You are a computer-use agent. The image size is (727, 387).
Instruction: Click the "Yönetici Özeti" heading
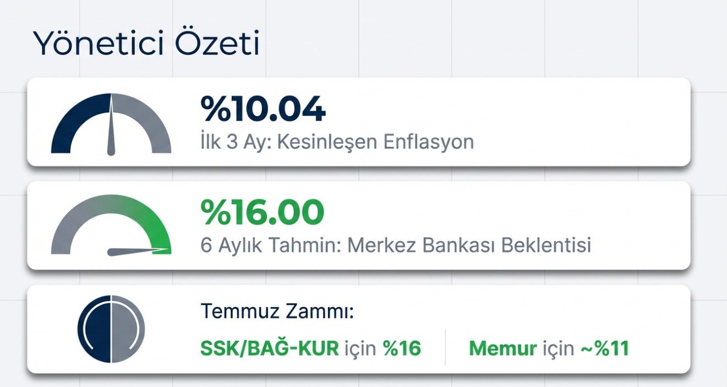click(146, 44)
